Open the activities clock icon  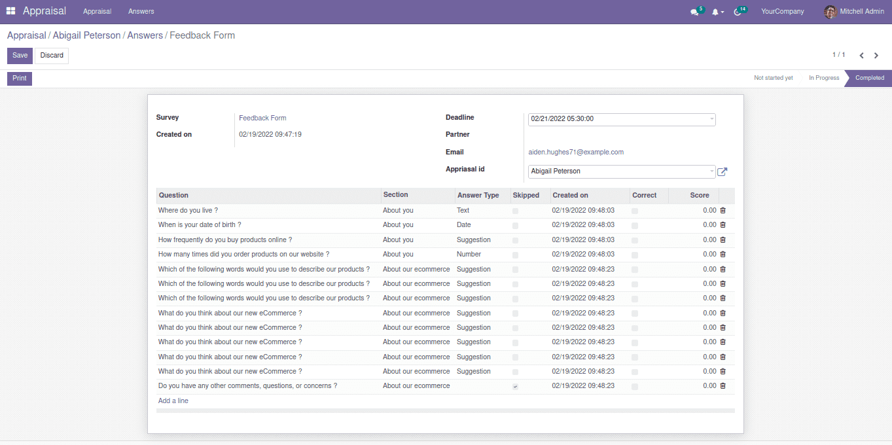tap(738, 12)
